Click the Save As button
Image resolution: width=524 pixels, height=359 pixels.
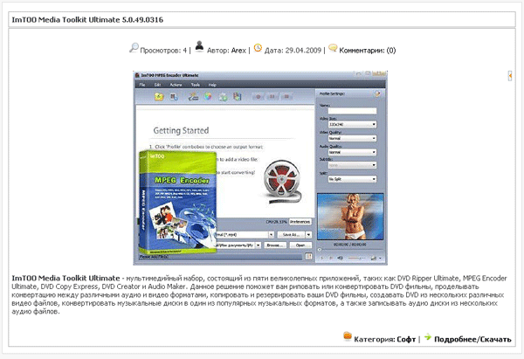coord(291,235)
